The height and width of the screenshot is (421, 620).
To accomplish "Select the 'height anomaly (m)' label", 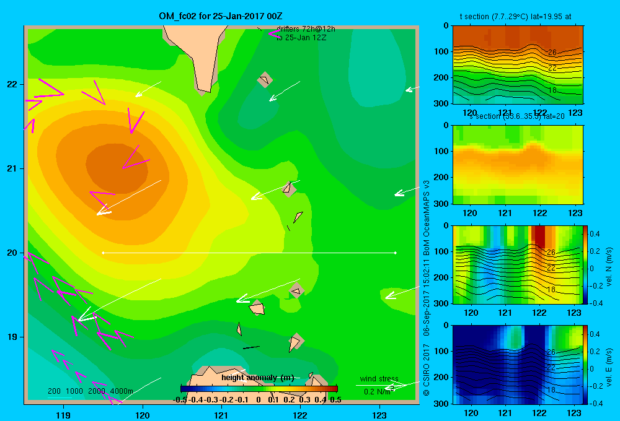I will 258,378.
